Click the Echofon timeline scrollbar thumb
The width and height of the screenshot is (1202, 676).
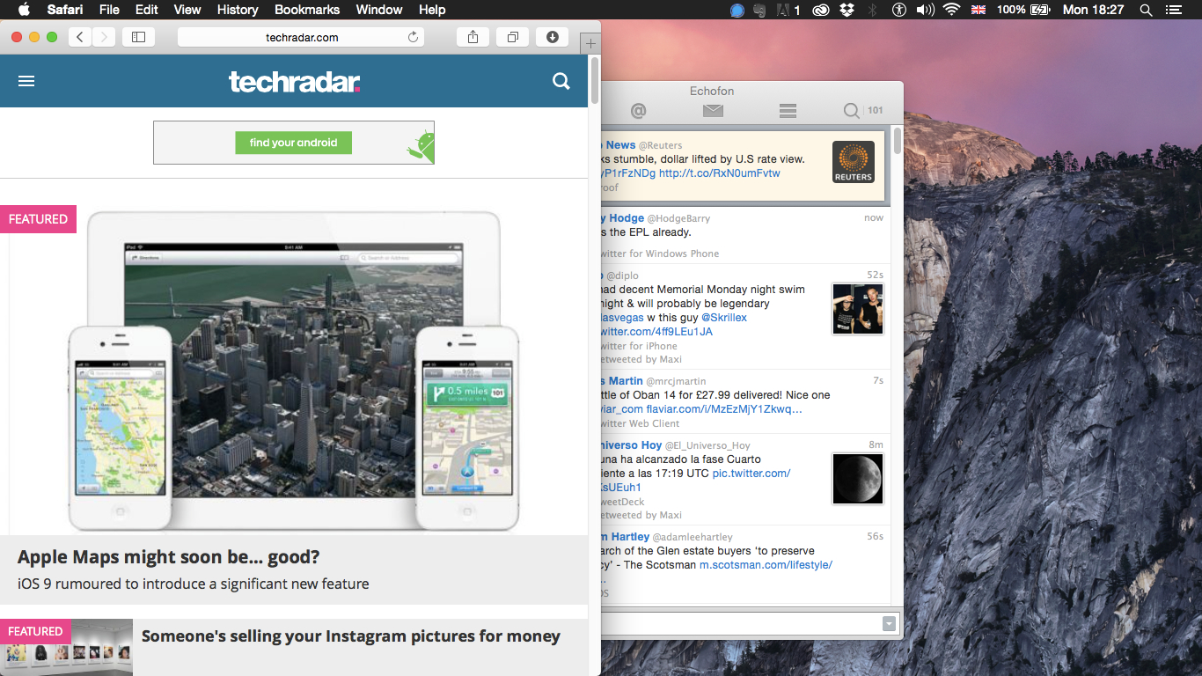pyautogui.click(x=898, y=142)
